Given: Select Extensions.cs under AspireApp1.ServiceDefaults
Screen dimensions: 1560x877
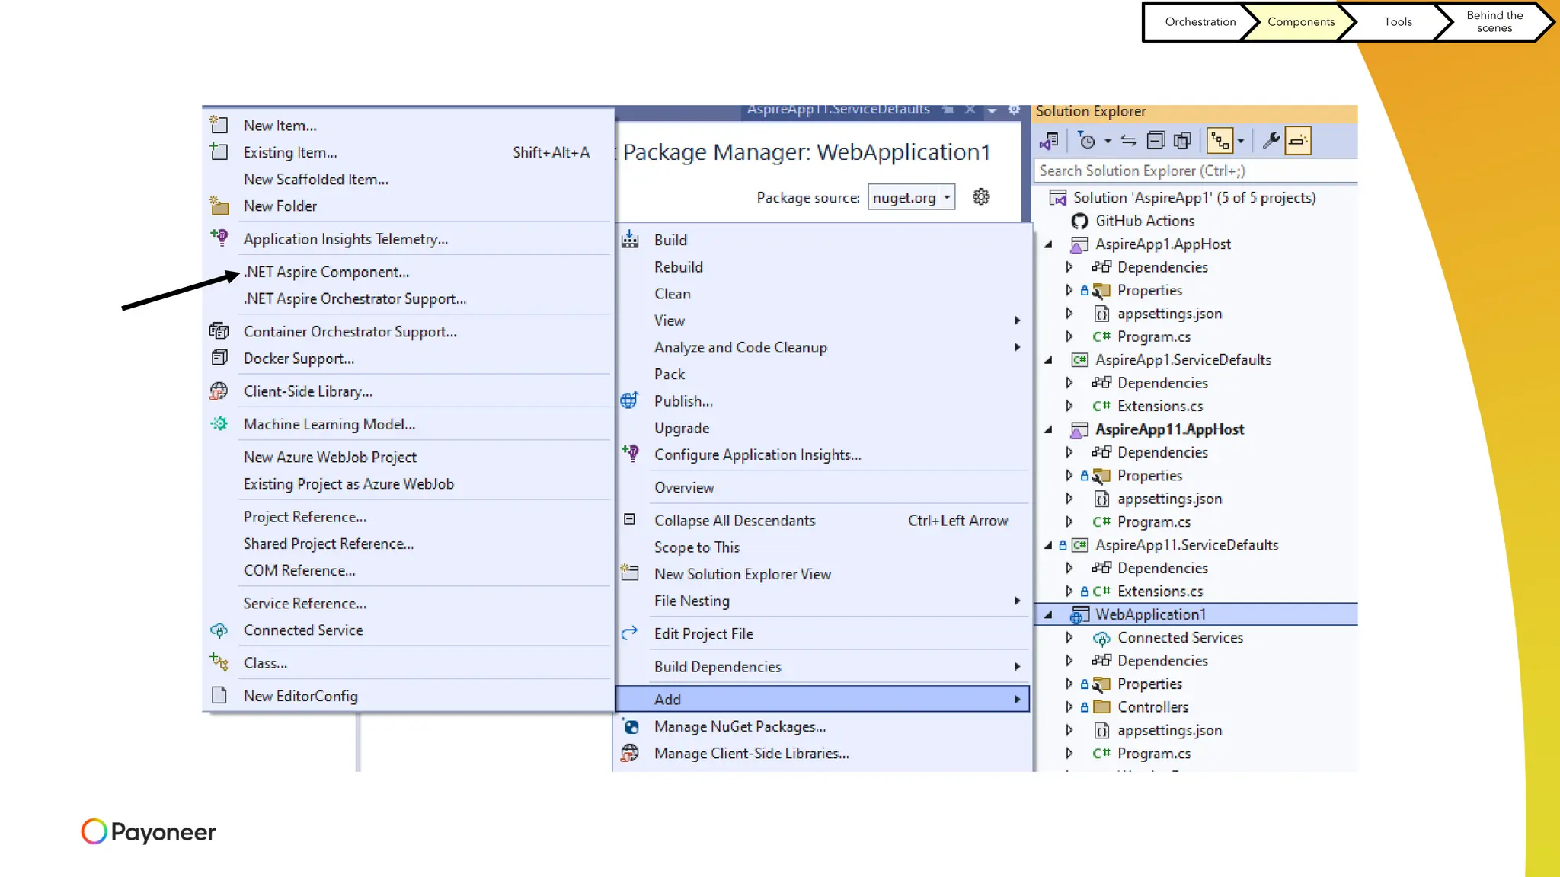Looking at the screenshot, I should [1160, 407].
